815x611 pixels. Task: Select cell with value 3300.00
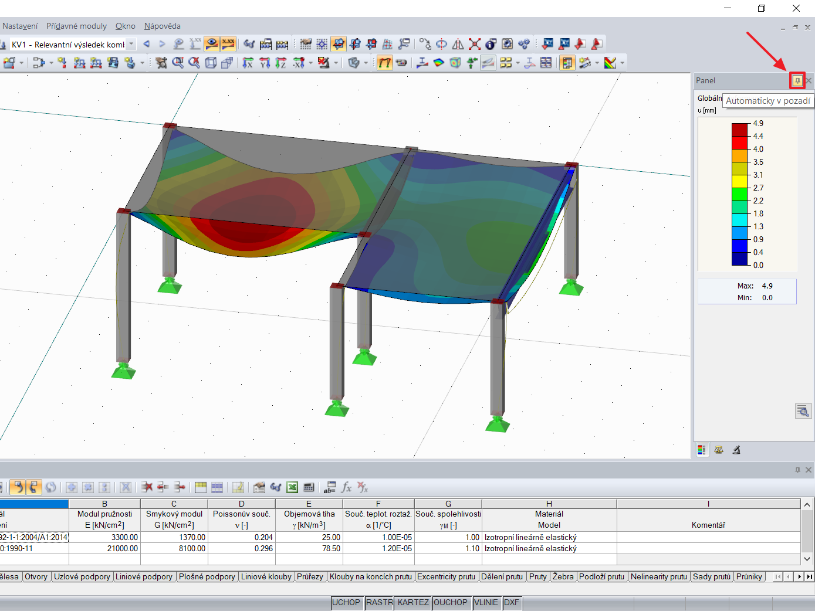(104, 537)
